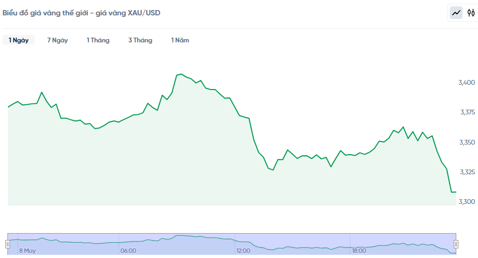This screenshot has width=478, height=258.
Task: Click the highest peak of the green price line
Action: pyautogui.click(x=182, y=74)
